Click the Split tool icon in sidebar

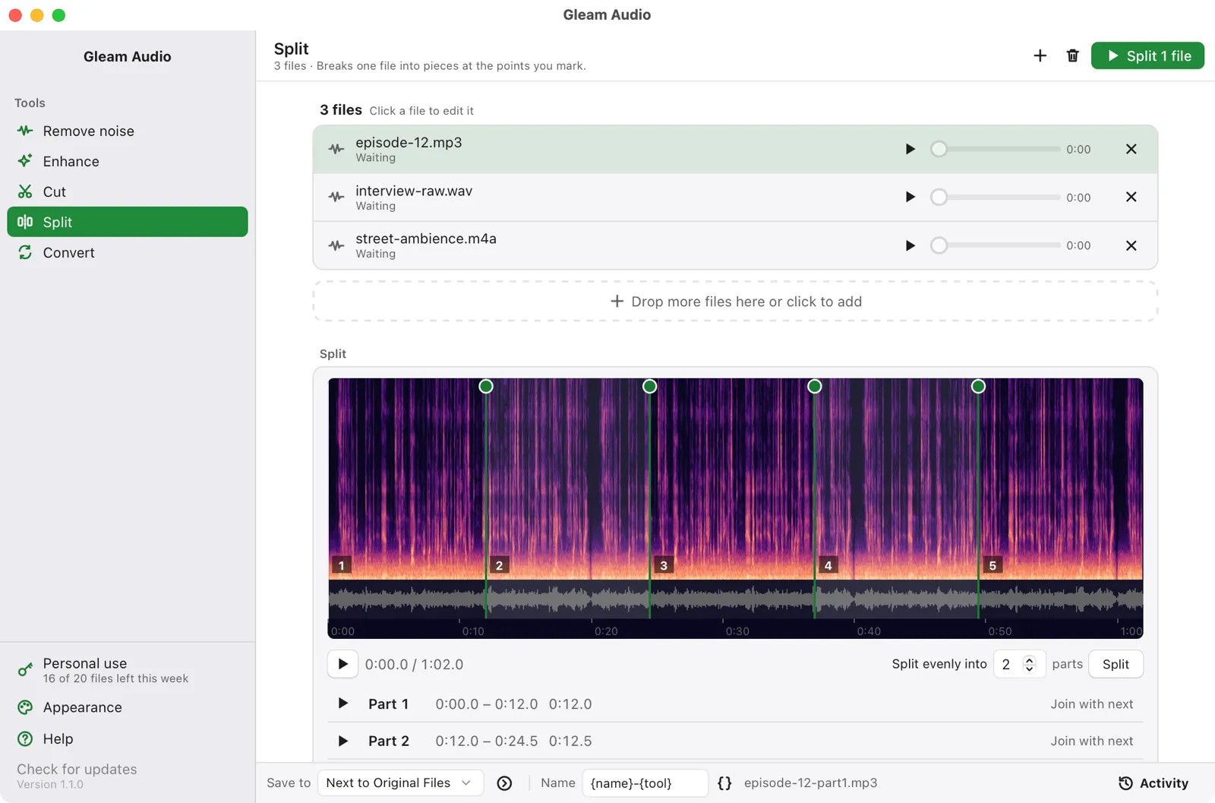pyautogui.click(x=25, y=222)
